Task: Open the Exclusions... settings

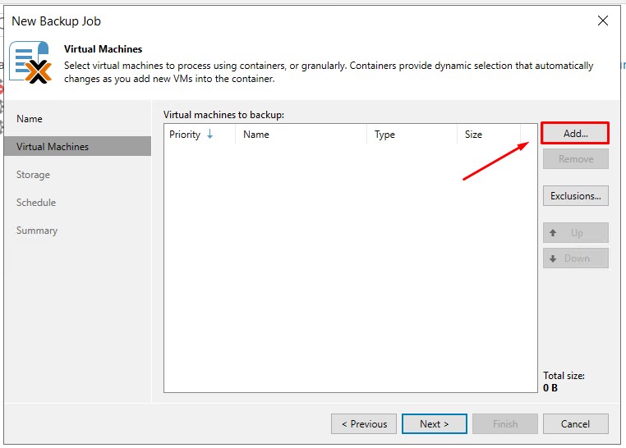Action: pyautogui.click(x=575, y=196)
